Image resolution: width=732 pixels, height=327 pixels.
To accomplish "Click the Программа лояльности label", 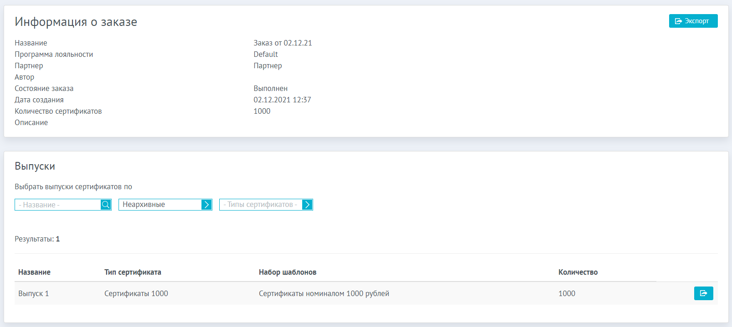I will coord(54,54).
